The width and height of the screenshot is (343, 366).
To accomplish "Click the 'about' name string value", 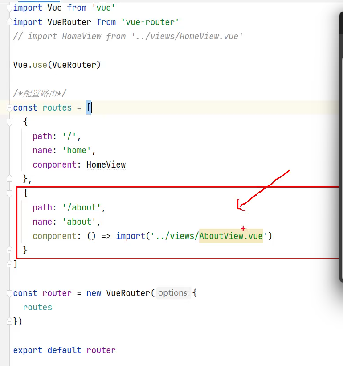I will coord(79,222).
